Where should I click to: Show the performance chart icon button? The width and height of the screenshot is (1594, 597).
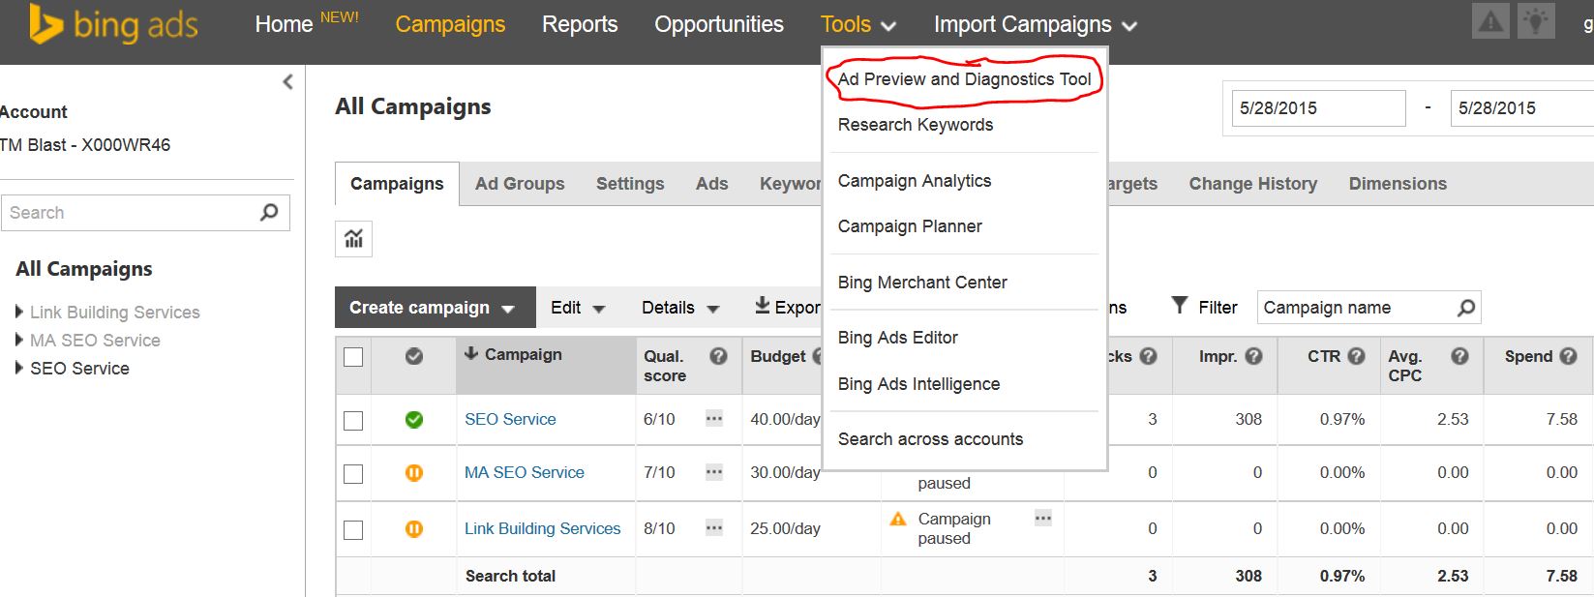click(353, 239)
